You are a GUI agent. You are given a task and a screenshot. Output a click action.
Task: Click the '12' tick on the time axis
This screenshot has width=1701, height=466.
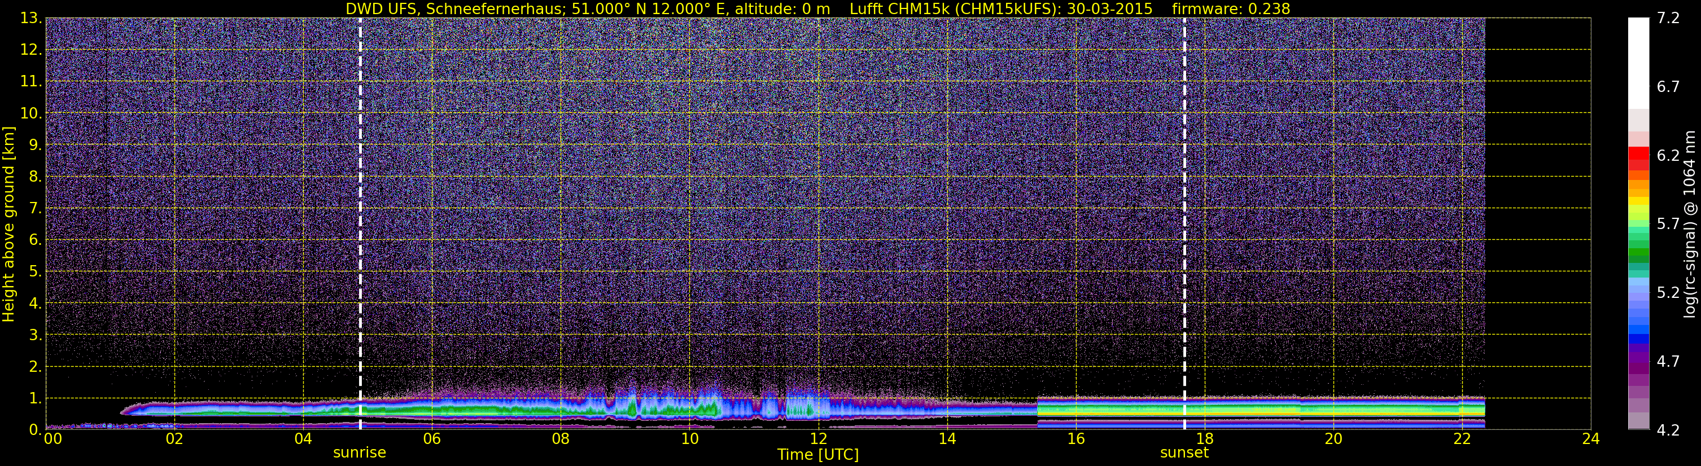[x=818, y=439]
